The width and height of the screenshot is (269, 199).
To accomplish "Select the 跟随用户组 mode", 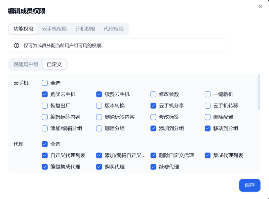I will click(x=26, y=65).
